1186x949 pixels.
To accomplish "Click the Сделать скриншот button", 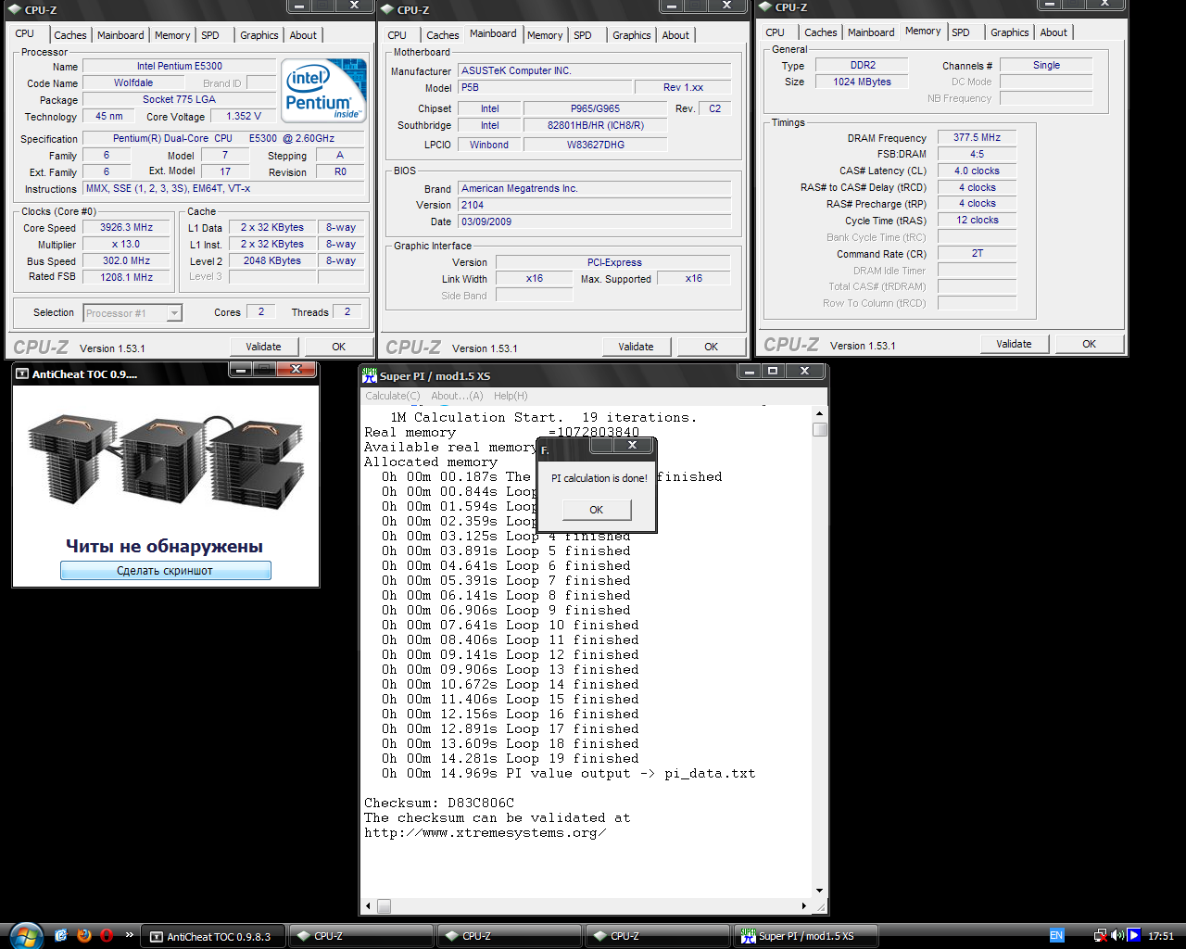I will [166, 571].
